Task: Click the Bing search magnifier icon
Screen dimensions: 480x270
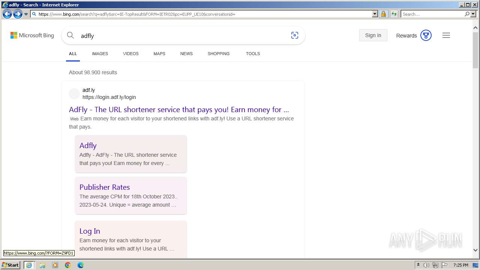Action: (x=70, y=35)
